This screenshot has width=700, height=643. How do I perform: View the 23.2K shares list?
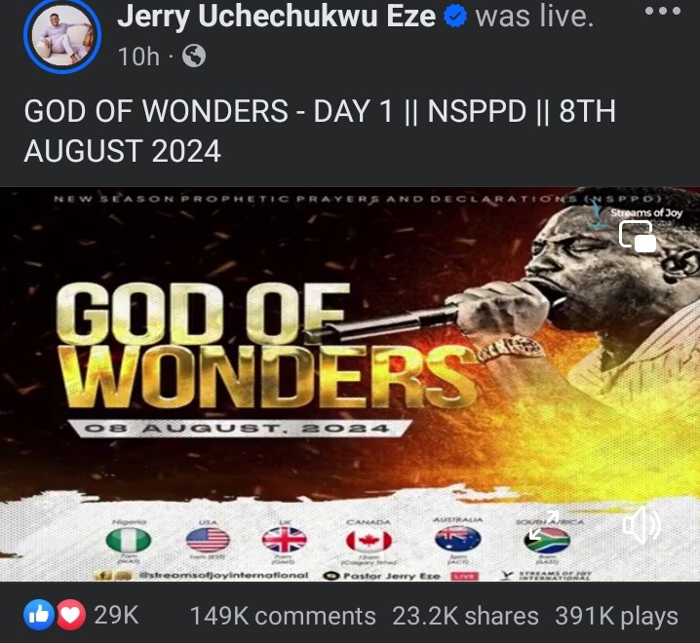pyautogui.click(x=465, y=617)
